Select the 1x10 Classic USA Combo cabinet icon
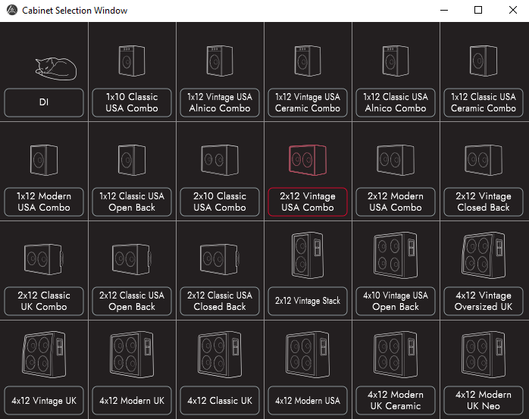Screen dimensions: 529x419 click(132, 61)
